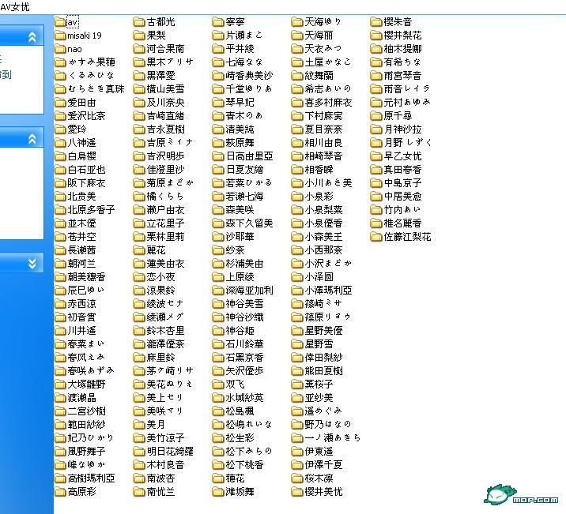Select the 寧寧 folder icon

click(218, 22)
